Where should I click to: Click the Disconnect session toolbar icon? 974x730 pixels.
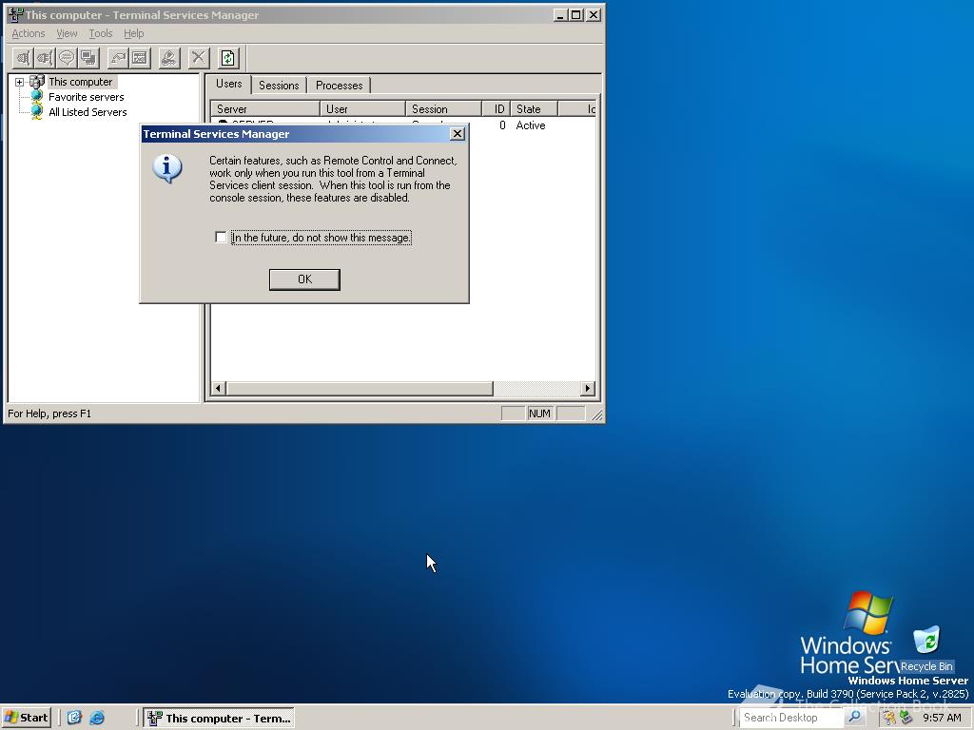(x=45, y=58)
